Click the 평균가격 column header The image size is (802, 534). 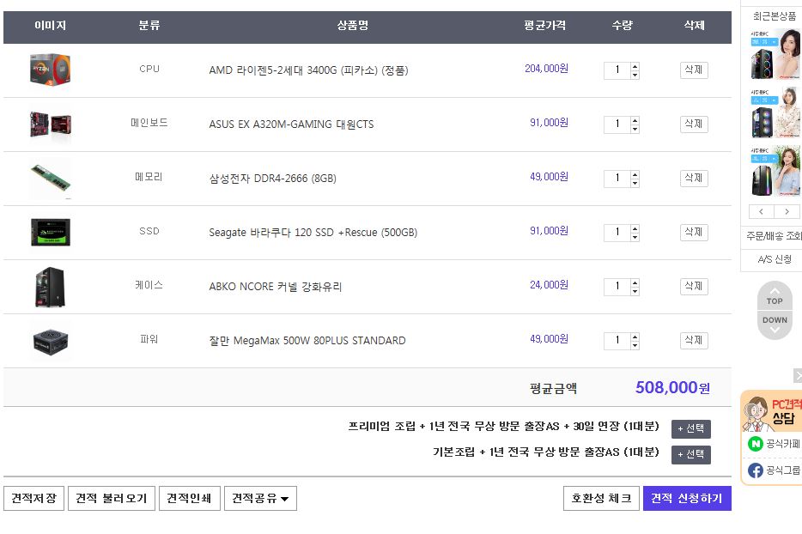(544, 25)
